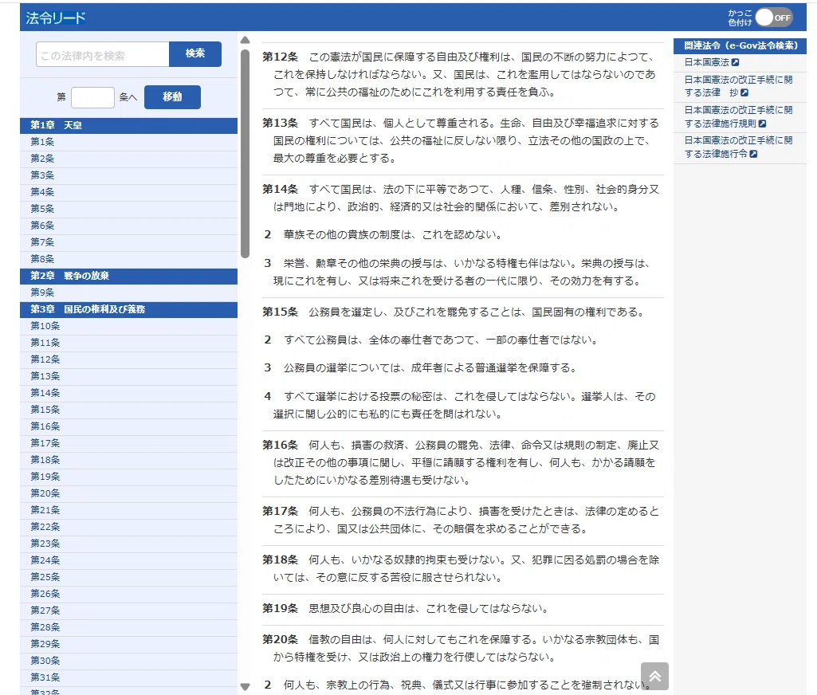Jump to 第26条 in the sidebar
The height and width of the screenshot is (695, 817).
click(x=128, y=594)
